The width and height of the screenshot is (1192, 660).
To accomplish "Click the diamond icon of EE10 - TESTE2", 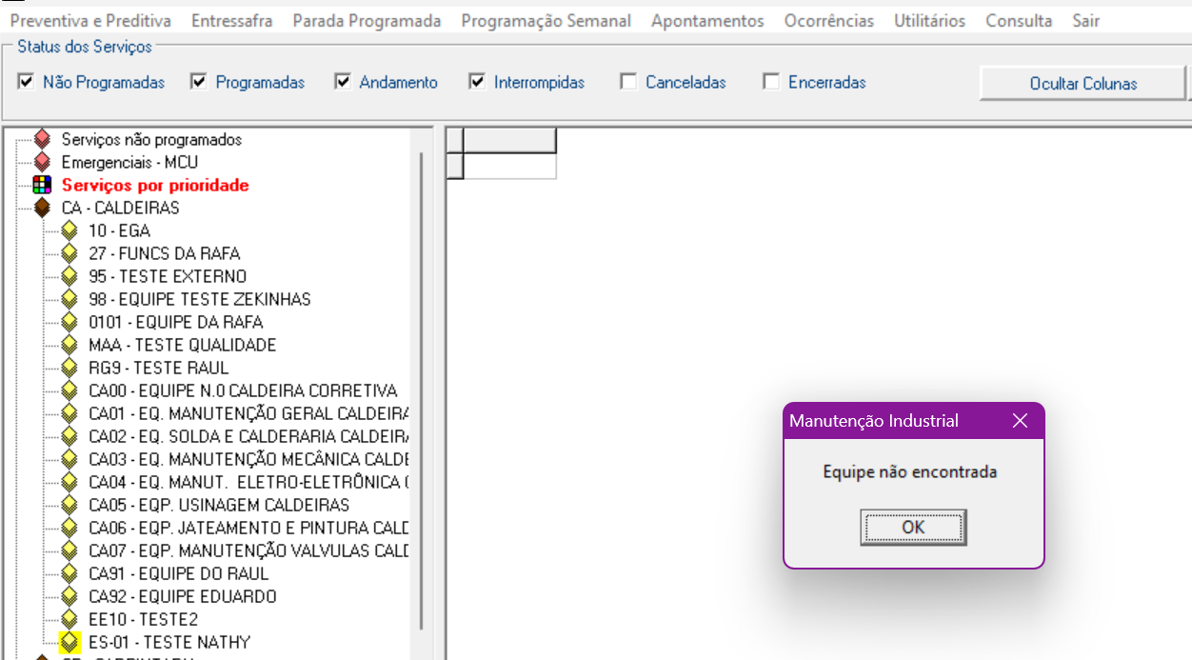I will click(69, 619).
